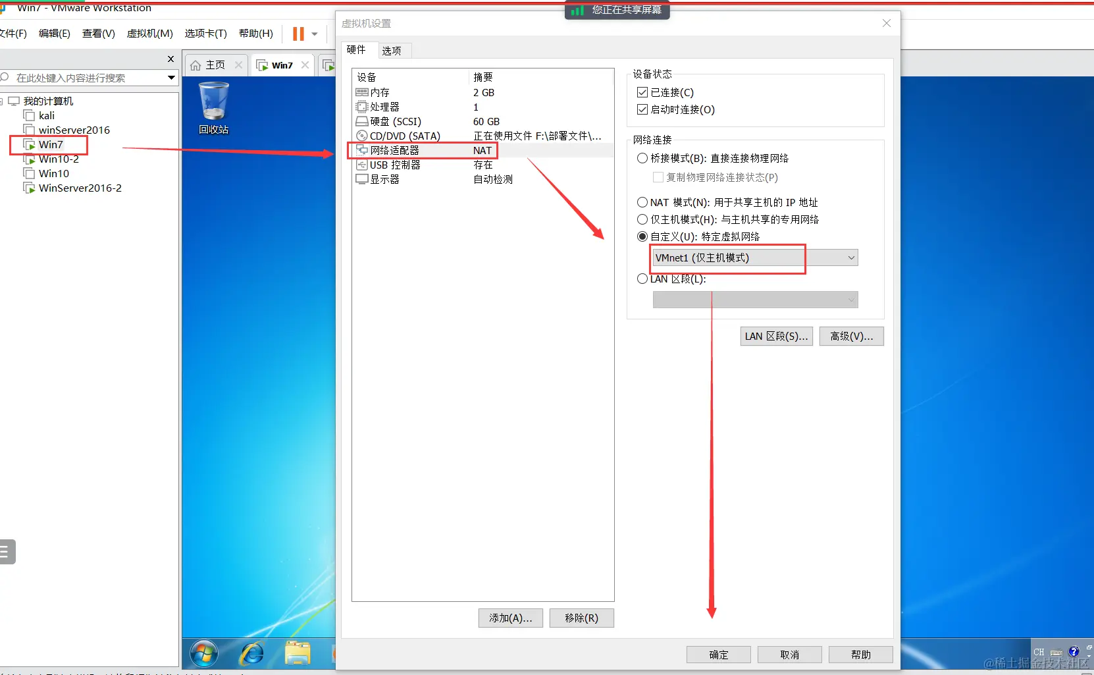Select the kali virtual machine

click(x=47, y=115)
